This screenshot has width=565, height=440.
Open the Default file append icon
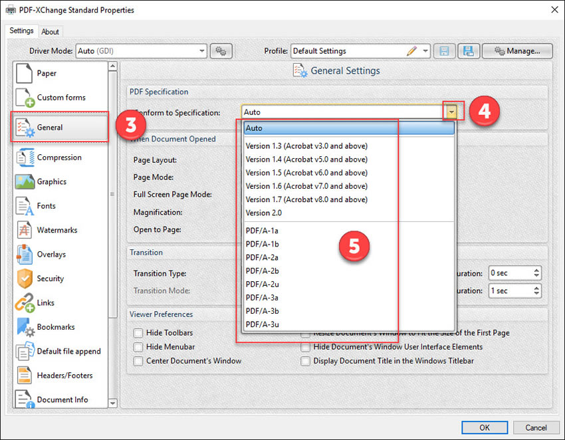click(x=25, y=351)
